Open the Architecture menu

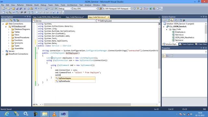[72, 5]
